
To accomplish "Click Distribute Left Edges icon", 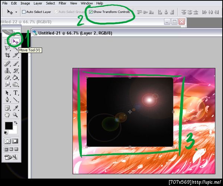I will tap(204, 12).
